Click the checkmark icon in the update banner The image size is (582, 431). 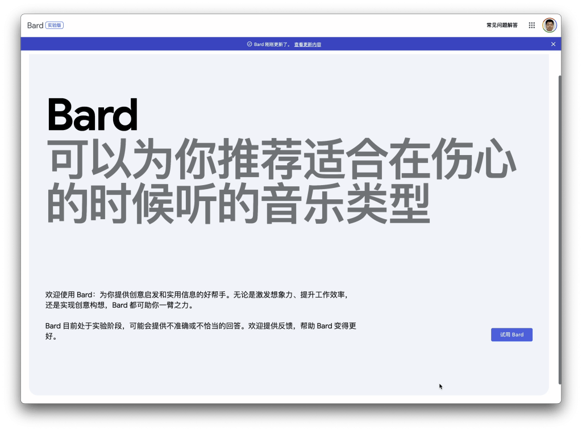(250, 44)
